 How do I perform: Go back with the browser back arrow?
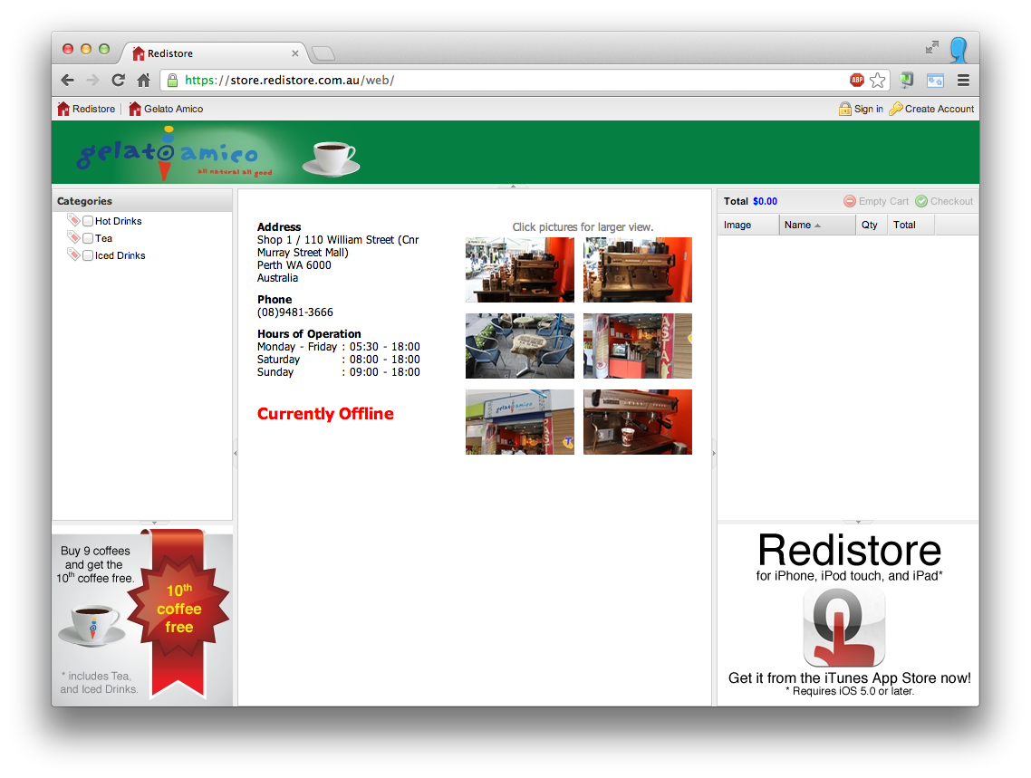pyautogui.click(x=67, y=81)
